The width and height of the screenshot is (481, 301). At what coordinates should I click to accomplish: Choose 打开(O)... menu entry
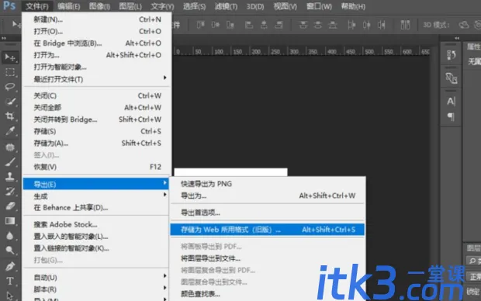point(97,31)
